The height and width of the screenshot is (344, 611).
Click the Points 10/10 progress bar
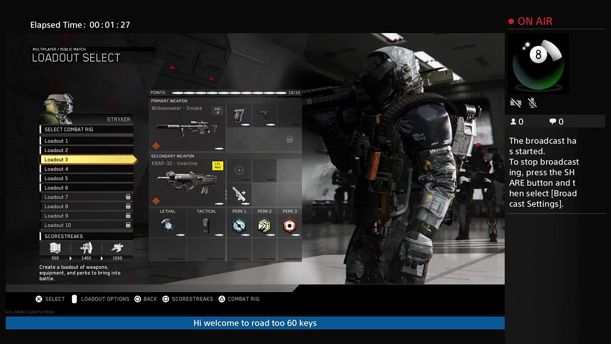pyautogui.click(x=229, y=93)
